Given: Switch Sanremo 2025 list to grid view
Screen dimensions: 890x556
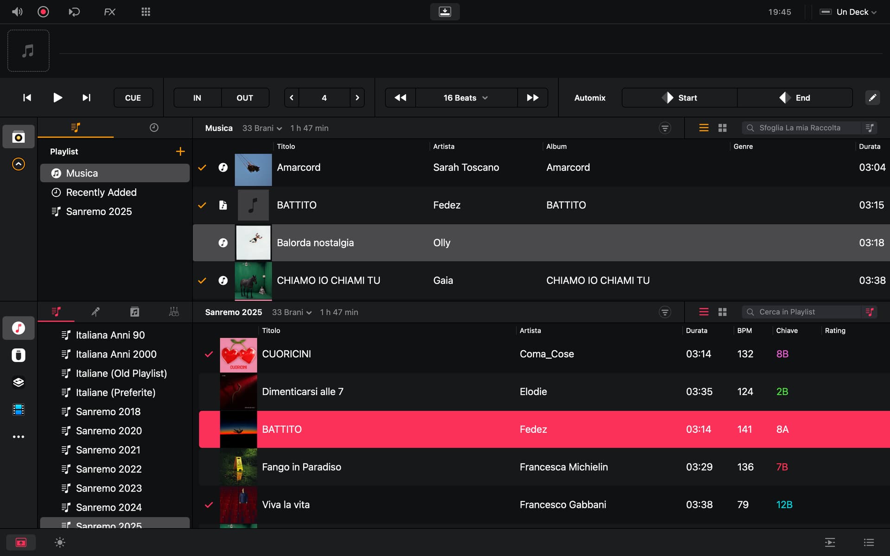Looking at the screenshot, I should 722,312.
